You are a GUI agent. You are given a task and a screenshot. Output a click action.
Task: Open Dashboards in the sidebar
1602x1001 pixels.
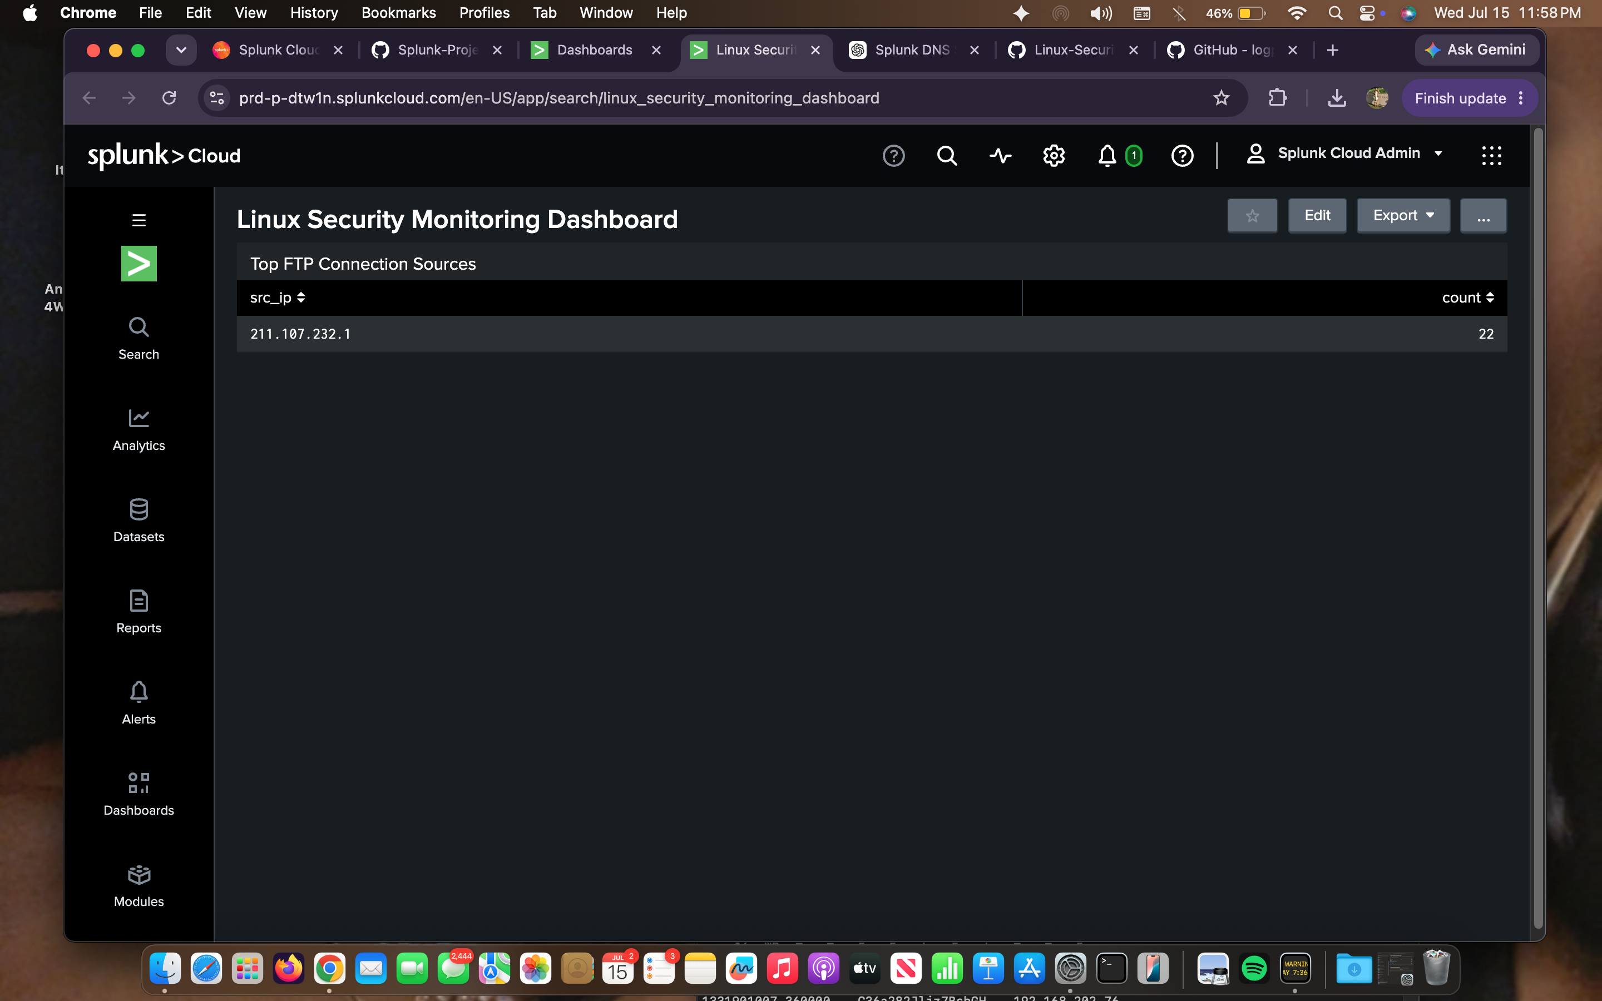(x=139, y=795)
